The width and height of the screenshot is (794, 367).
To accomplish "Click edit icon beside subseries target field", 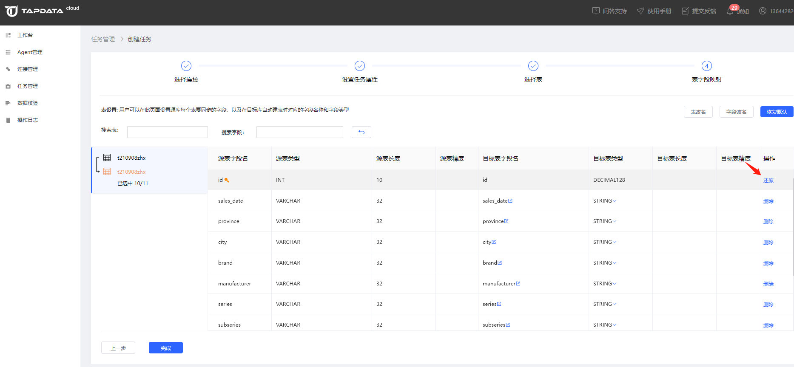I will [508, 325].
